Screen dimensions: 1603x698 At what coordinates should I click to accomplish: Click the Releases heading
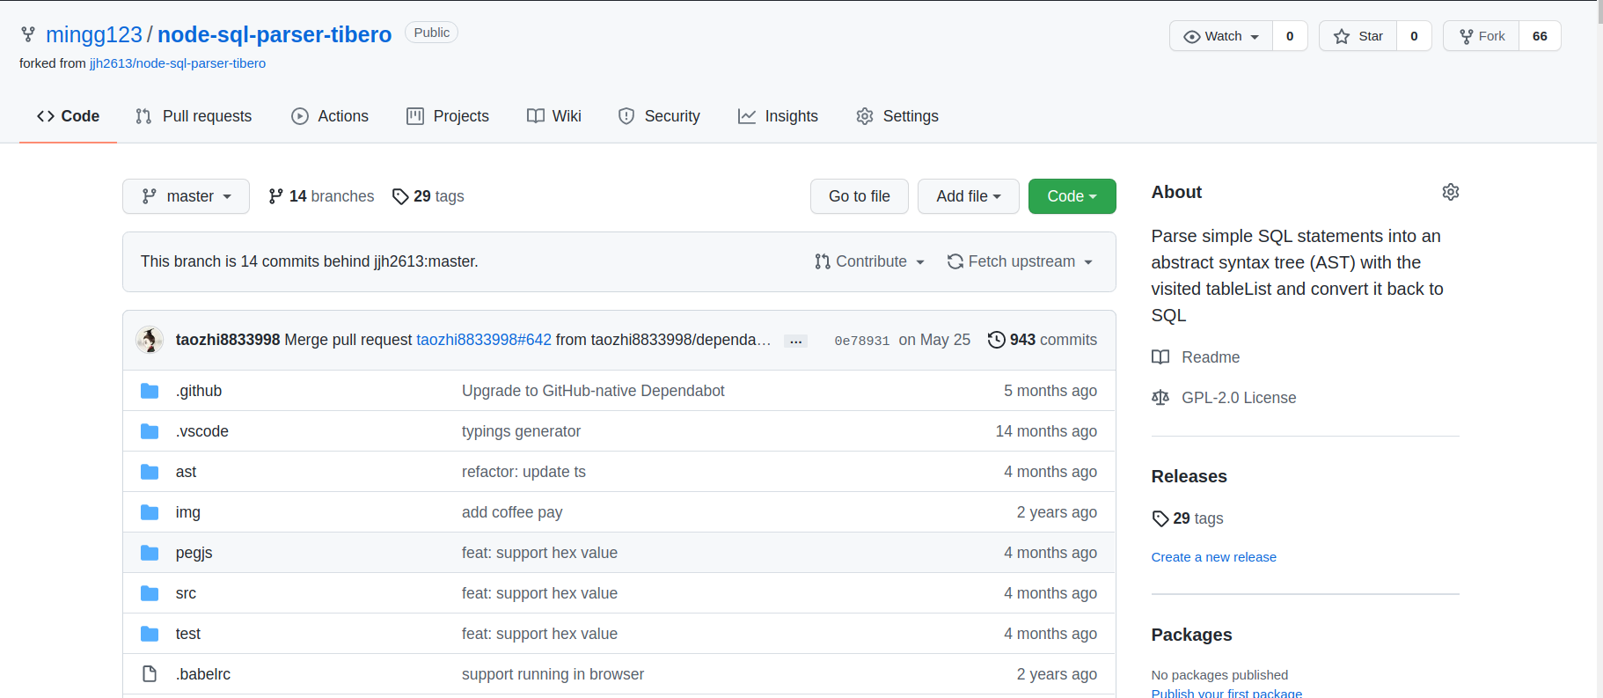[x=1189, y=476]
